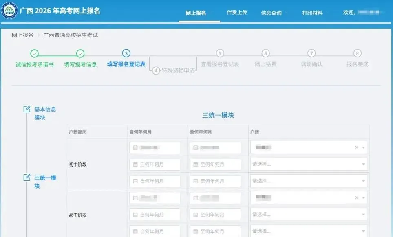Click 初中阶段 second-row 自何年何月 date field

point(155,165)
